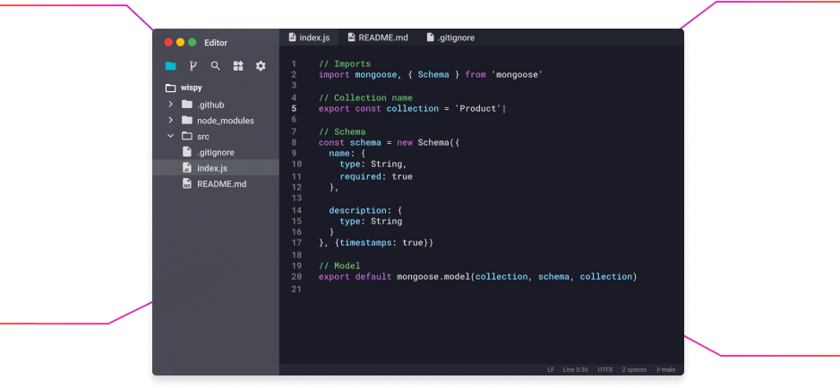Click the UTF8 encoding status item
The height and width of the screenshot is (388, 840).
click(605, 369)
